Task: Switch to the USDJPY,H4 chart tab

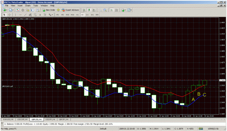Action: click(50, 119)
